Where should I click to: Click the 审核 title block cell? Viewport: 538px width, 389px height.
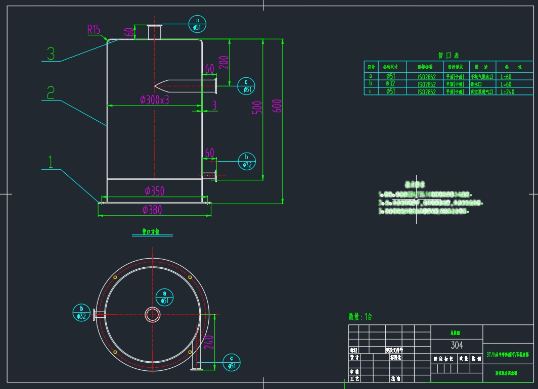[x=354, y=372]
